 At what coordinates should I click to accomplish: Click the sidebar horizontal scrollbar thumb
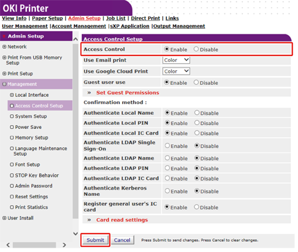(35, 245)
